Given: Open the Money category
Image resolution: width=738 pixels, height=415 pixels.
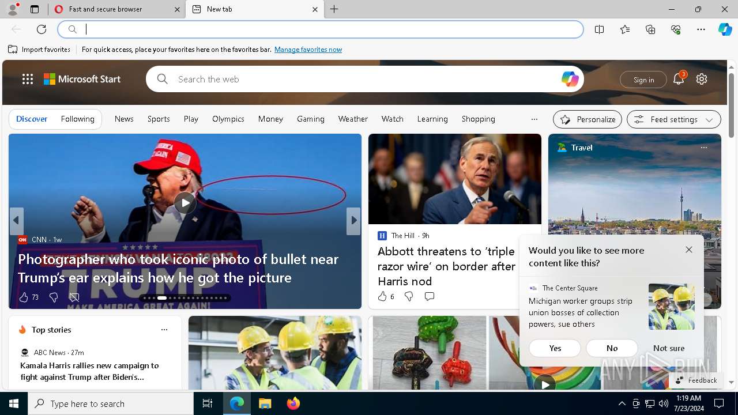Looking at the screenshot, I should point(270,119).
